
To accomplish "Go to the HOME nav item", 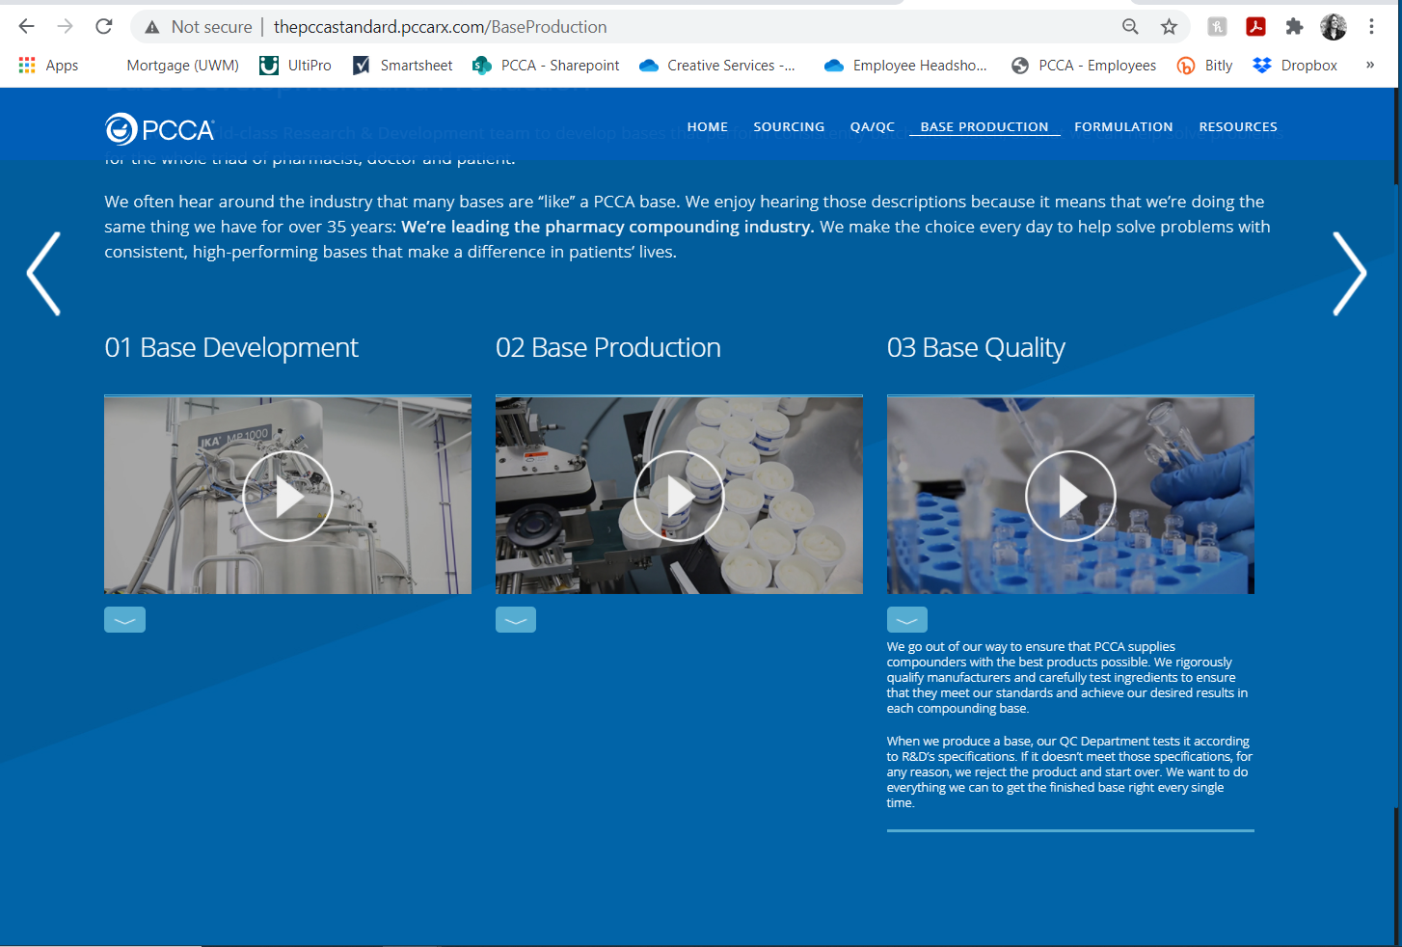I will 708,126.
